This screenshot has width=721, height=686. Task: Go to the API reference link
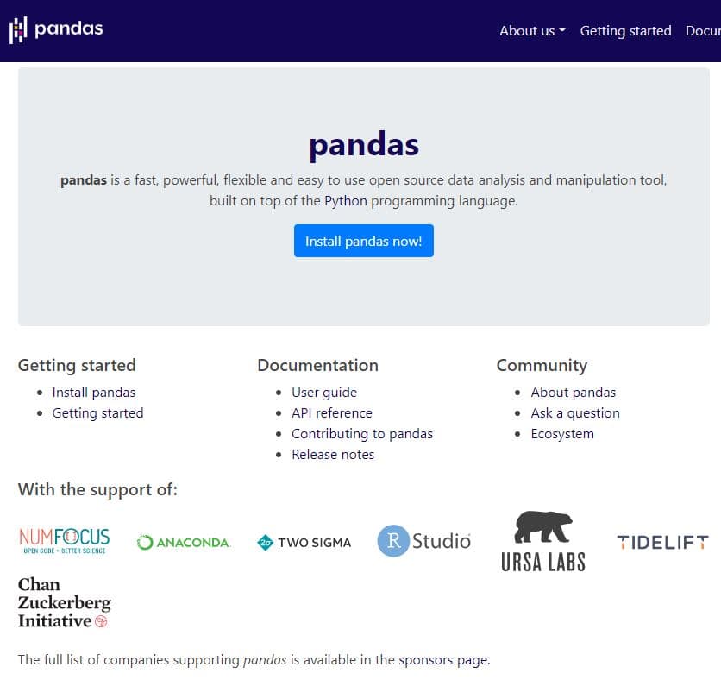(x=332, y=413)
